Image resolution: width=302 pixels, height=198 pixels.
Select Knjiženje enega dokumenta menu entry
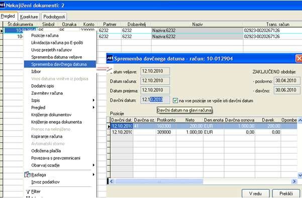click(56, 122)
